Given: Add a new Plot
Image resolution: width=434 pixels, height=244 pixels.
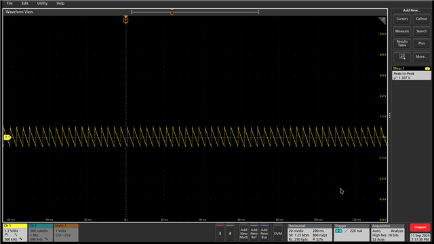Looking at the screenshot, I should point(421,43).
